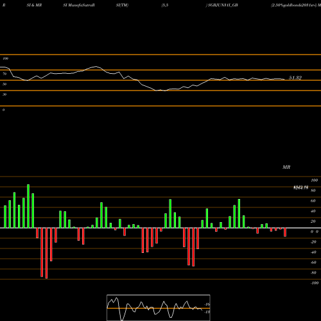This screenshot has height=321, width=321.
Task: Click the tallest green bar in MR histogram
Action: point(28,206)
